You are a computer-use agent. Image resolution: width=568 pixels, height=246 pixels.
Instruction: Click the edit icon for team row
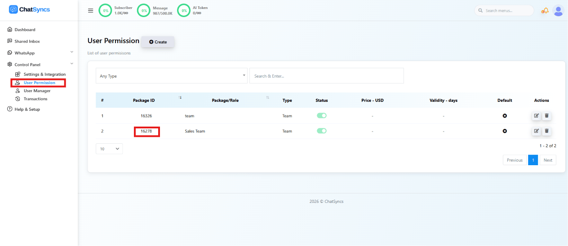click(536, 116)
